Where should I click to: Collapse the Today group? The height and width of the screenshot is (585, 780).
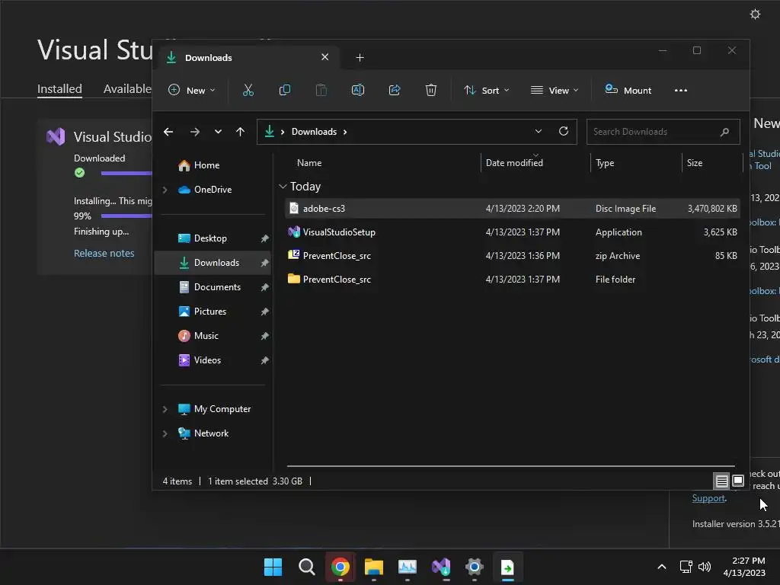point(283,187)
